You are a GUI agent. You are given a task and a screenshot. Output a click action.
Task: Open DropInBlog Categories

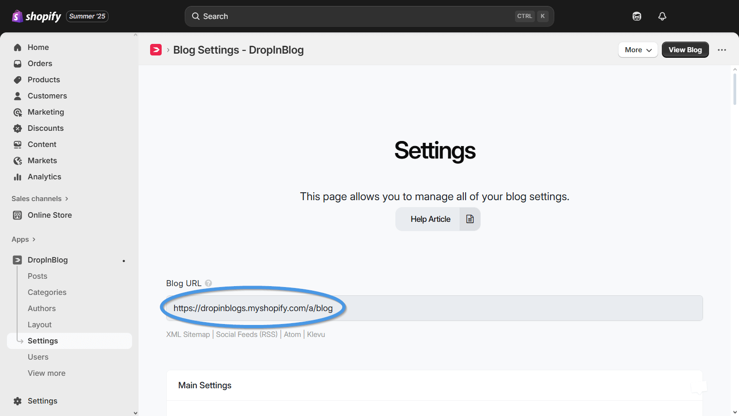tap(47, 292)
